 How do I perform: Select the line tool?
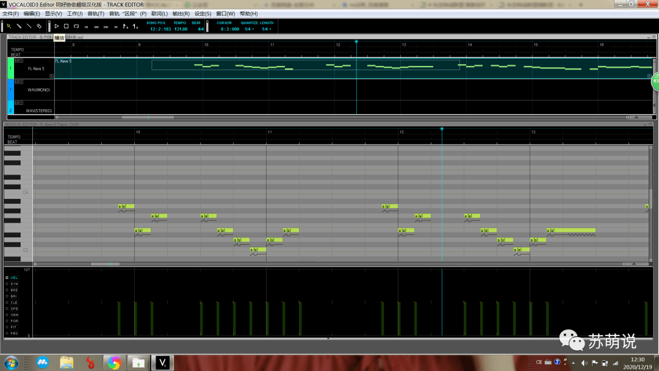pyautogui.click(x=29, y=26)
